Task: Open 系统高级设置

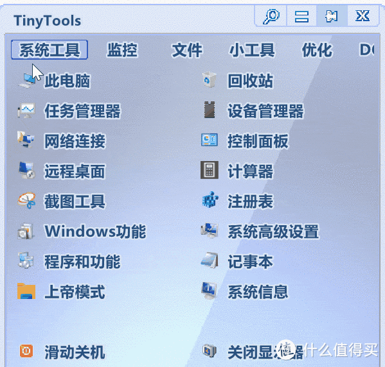Action: [274, 232]
